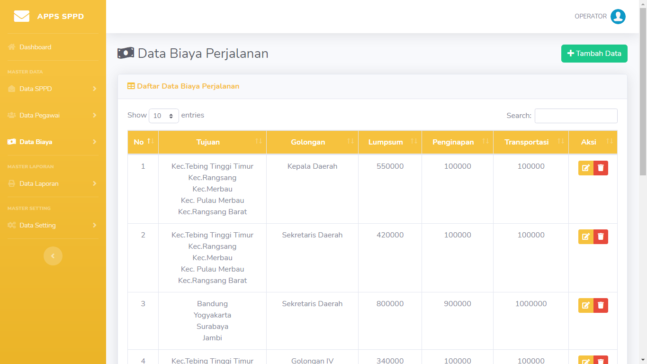Screen dimensions: 647x364
Task: Sort table by Aksi column
Action: point(593,142)
